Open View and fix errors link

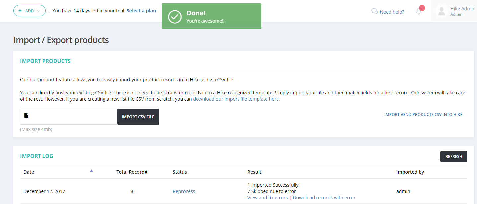coord(268,198)
